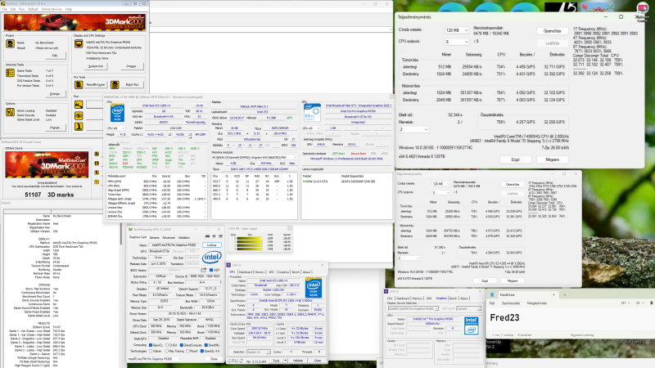Open dictionary size dropdown in lower 7-Zip benchmark
This screenshot has height=368, width=655.
pyautogui.click(x=441, y=184)
